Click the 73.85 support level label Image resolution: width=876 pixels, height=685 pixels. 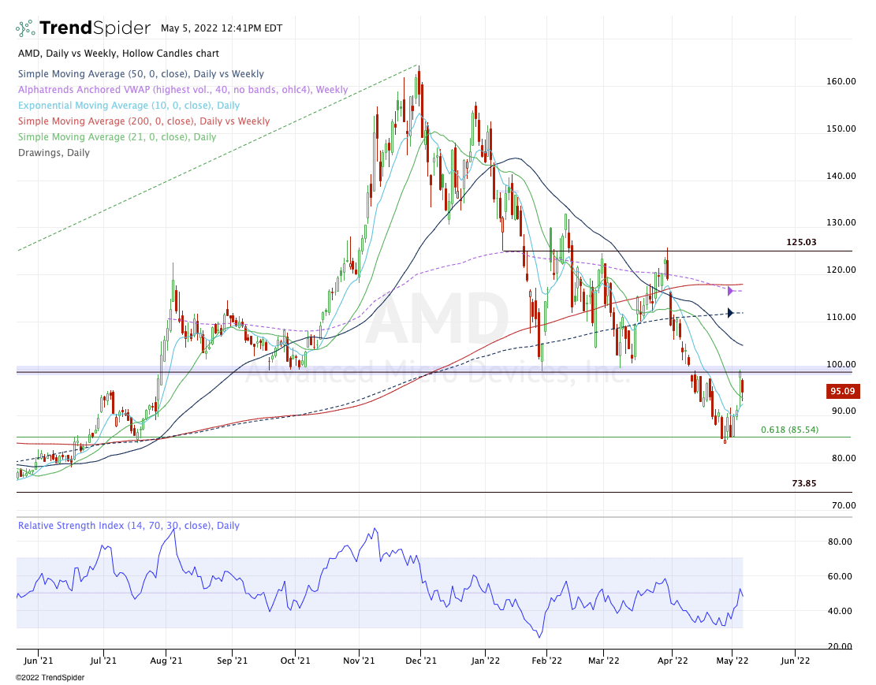tap(804, 483)
